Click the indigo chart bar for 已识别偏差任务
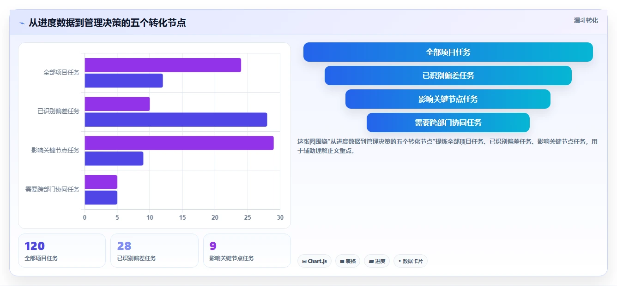Image resolution: width=617 pixels, height=286 pixels. click(176, 119)
